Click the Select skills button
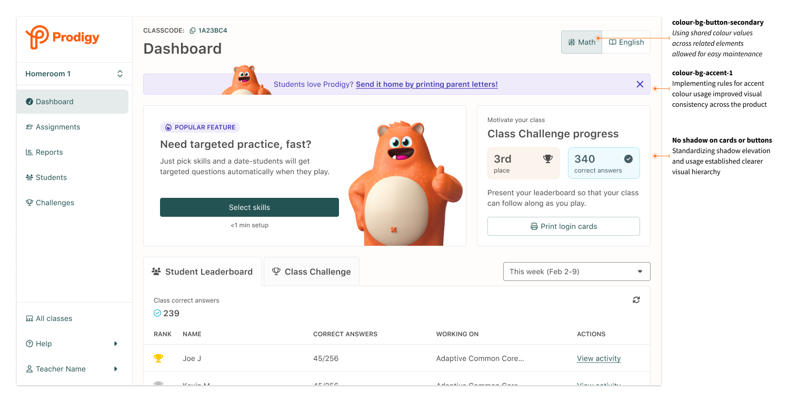 (249, 207)
